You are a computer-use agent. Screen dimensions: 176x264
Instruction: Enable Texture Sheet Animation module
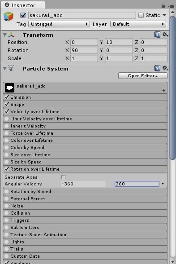coord(7,234)
